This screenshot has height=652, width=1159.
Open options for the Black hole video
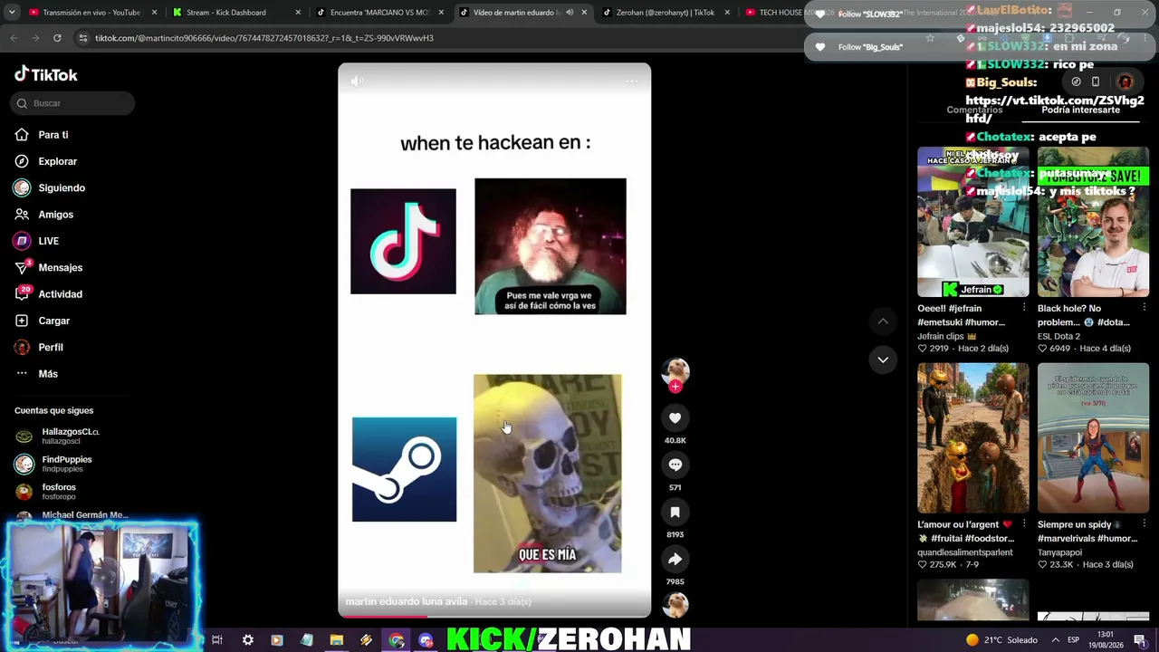[1145, 308]
